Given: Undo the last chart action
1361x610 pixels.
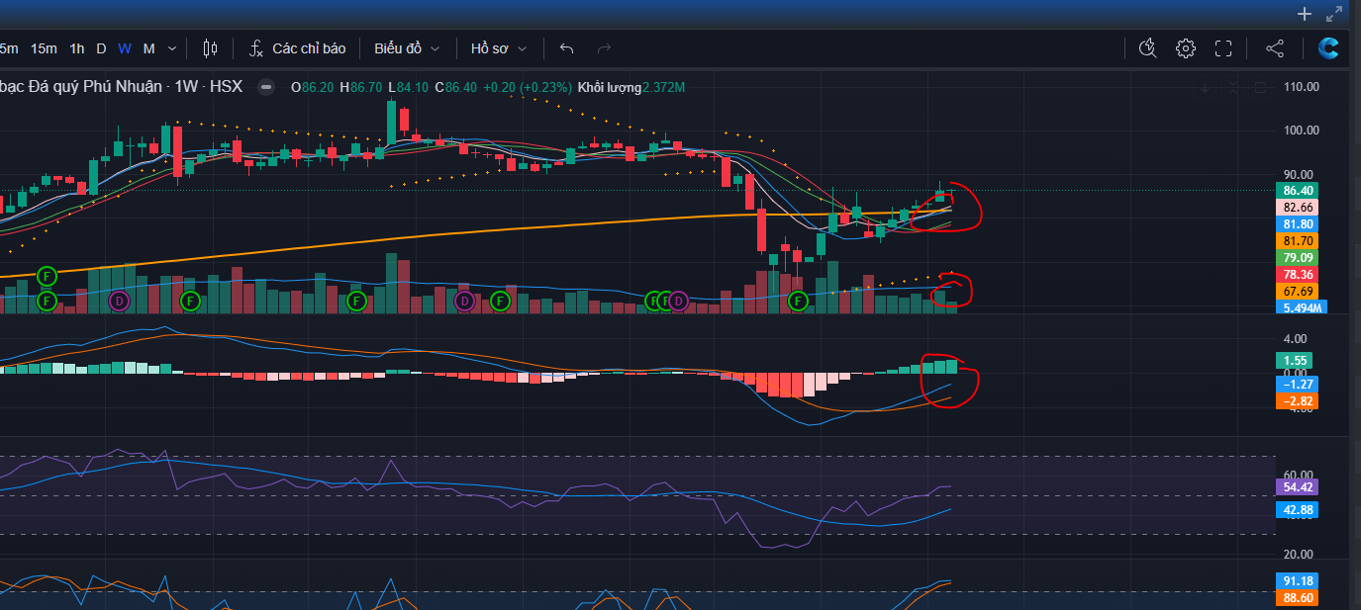Looking at the screenshot, I should (566, 48).
